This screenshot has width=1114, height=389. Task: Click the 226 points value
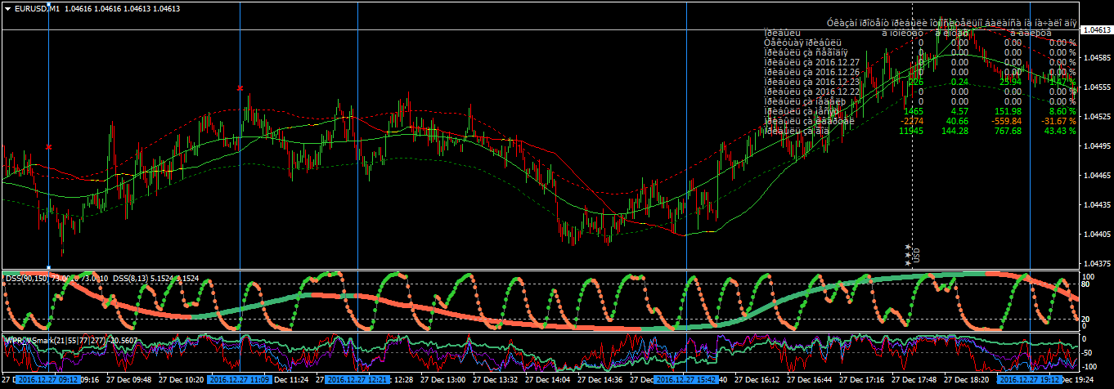(916, 82)
